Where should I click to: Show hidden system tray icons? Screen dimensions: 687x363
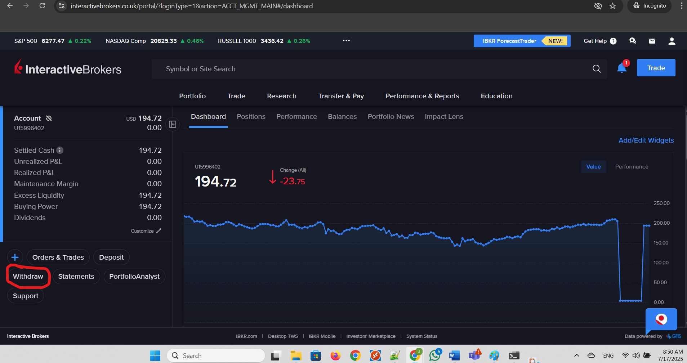click(x=576, y=356)
